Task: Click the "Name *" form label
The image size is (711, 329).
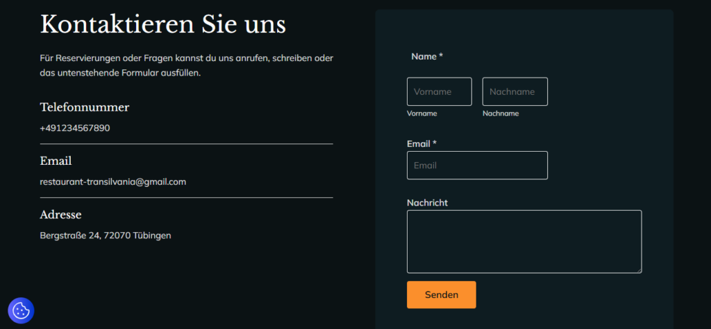Action: point(427,56)
